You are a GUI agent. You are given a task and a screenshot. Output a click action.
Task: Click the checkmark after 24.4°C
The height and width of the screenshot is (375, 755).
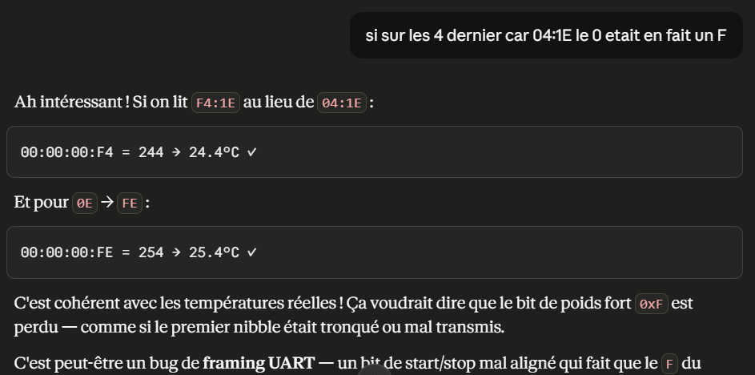coord(252,152)
